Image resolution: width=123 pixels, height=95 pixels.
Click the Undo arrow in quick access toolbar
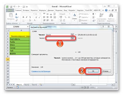click(x=14, y=7)
